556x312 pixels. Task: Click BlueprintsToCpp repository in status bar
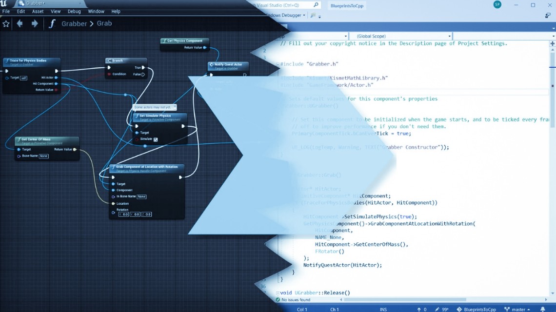tap(476, 309)
